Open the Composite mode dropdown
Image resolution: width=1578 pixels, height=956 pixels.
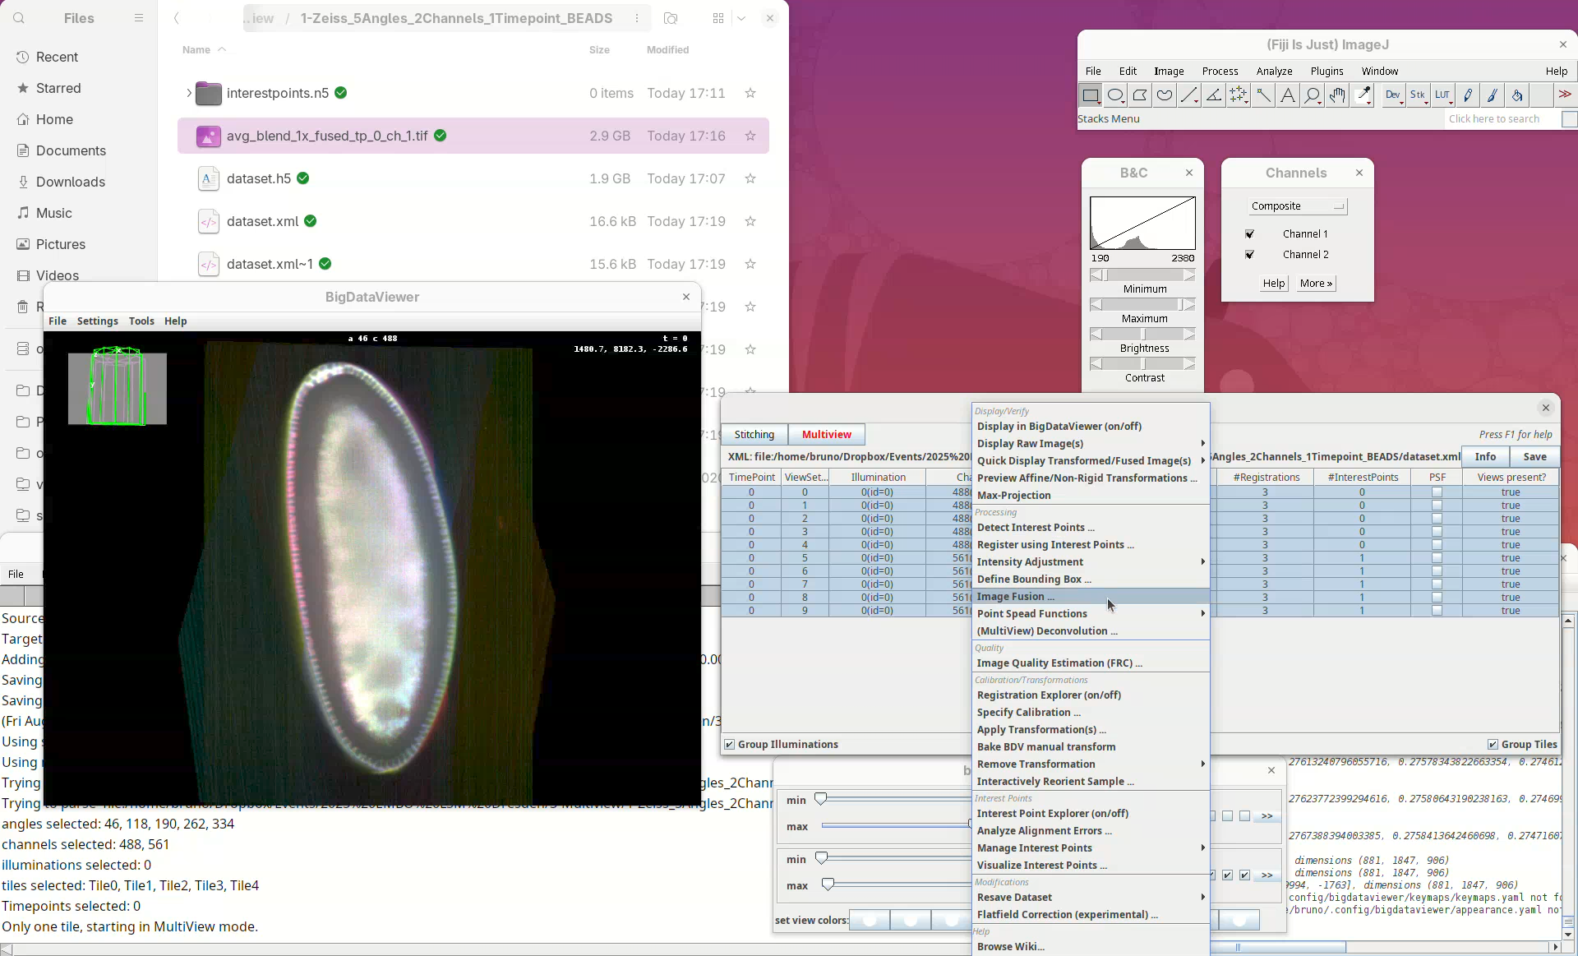1296,206
